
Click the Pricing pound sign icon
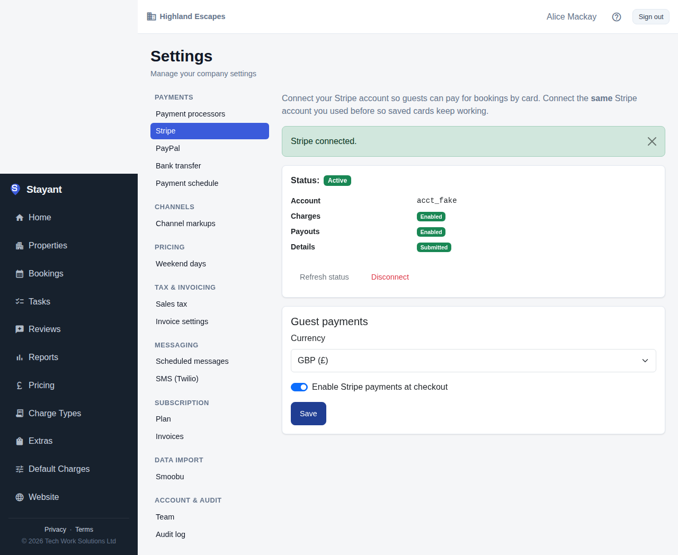(x=20, y=386)
